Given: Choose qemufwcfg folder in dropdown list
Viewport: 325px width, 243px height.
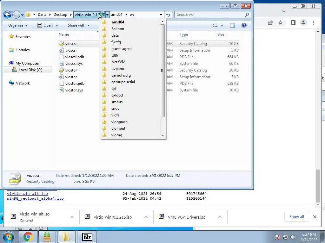Looking at the screenshot, I should tap(130, 75).
